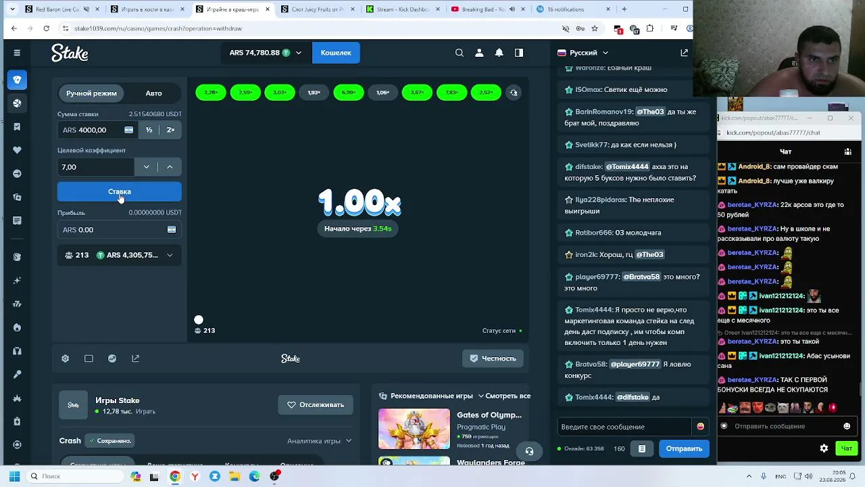Open the hamburger menu in Stake sidebar
The height and width of the screenshot is (487, 865).
(17, 53)
